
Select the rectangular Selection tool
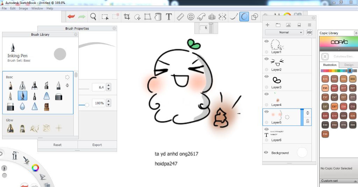coord(105,17)
